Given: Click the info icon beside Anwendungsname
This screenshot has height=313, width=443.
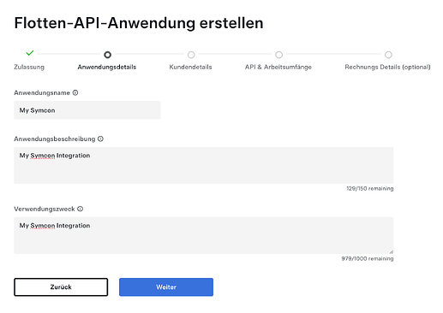Looking at the screenshot, I should [x=75, y=92].
